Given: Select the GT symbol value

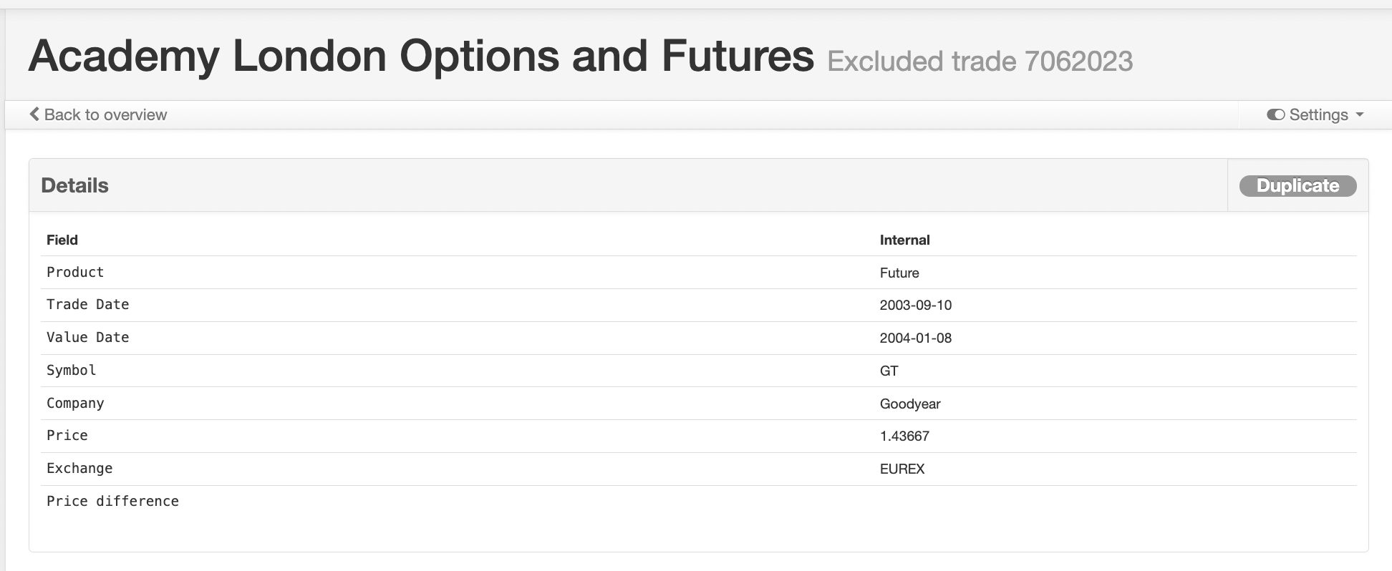Looking at the screenshot, I should coord(889,371).
